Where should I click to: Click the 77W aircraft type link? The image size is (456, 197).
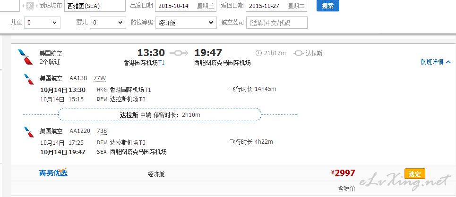pyautogui.click(x=100, y=78)
